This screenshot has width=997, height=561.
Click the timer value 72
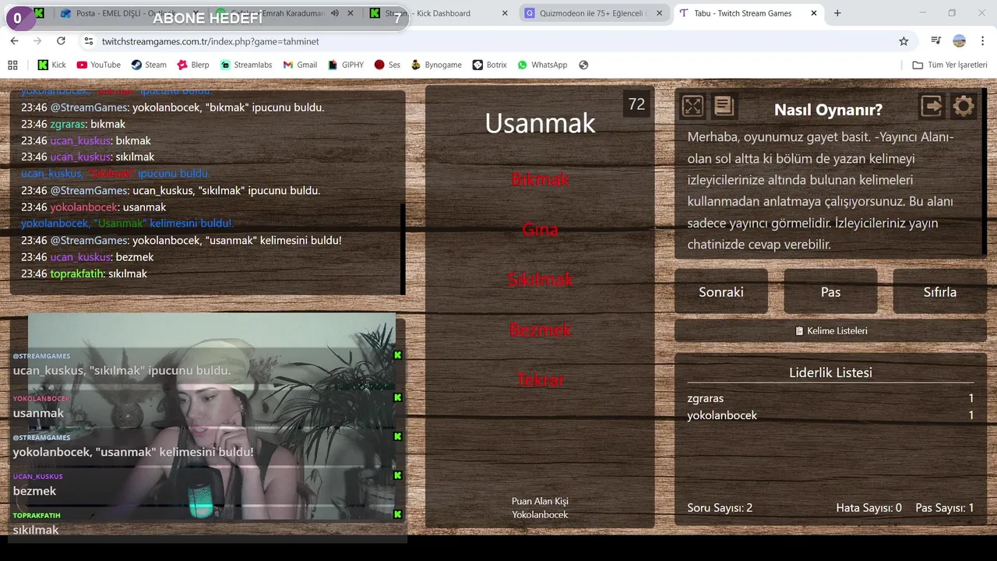637,104
